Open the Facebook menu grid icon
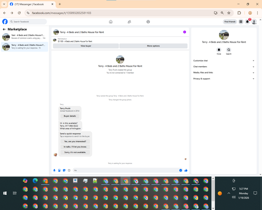This screenshot has width=262, height=210. point(241,22)
